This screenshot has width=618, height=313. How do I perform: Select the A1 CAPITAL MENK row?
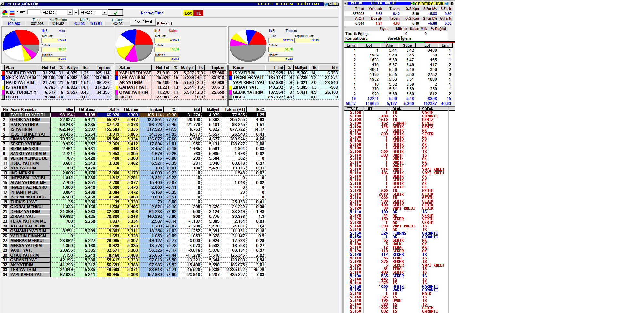(x=133, y=226)
